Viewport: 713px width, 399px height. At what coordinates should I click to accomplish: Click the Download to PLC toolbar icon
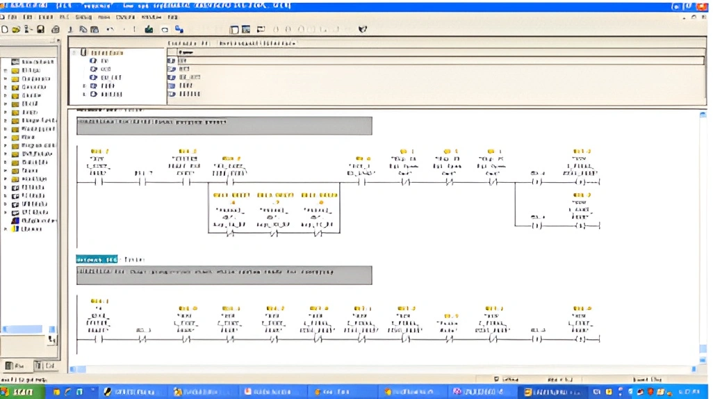click(149, 29)
